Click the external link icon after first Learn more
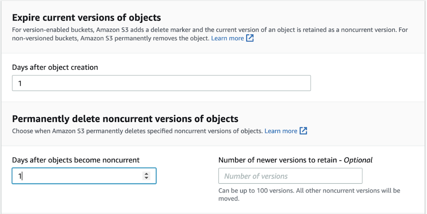Screen dimensions: 427x214 pos(250,38)
